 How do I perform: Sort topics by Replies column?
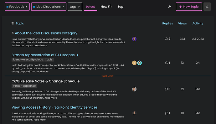click(x=167, y=23)
